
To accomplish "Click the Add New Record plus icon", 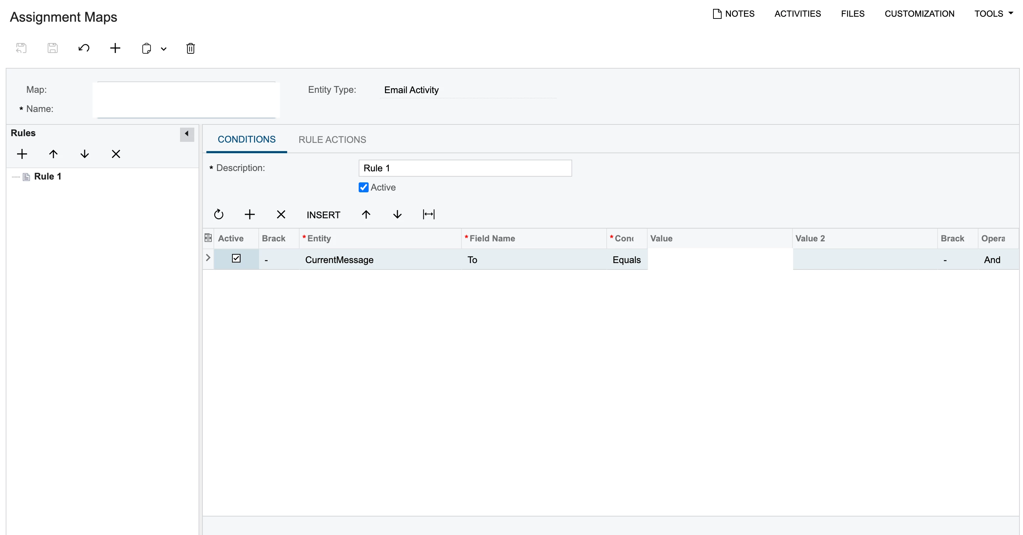I will point(115,48).
